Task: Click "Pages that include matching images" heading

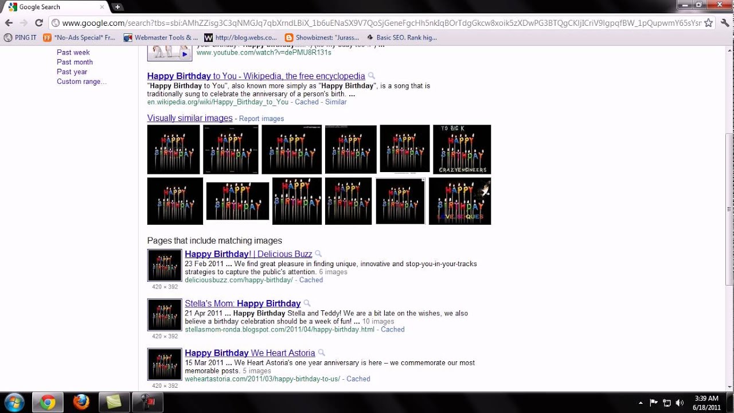Action: pos(214,240)
